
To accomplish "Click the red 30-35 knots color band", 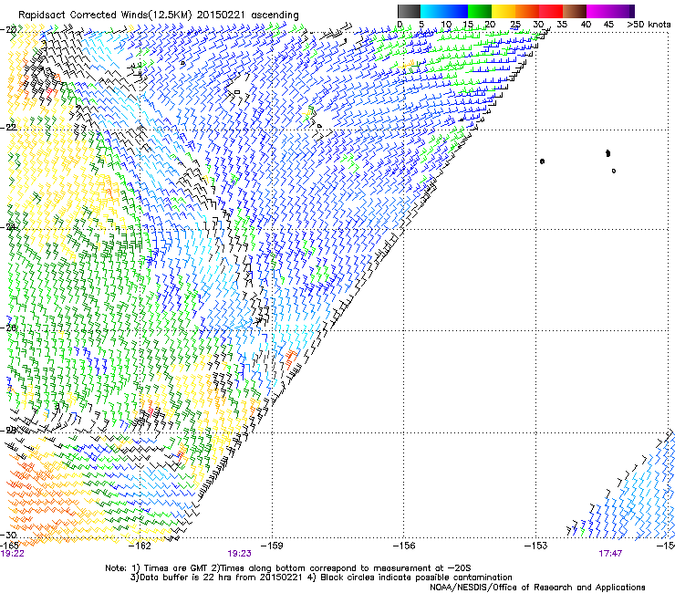I will coord(551,11).
